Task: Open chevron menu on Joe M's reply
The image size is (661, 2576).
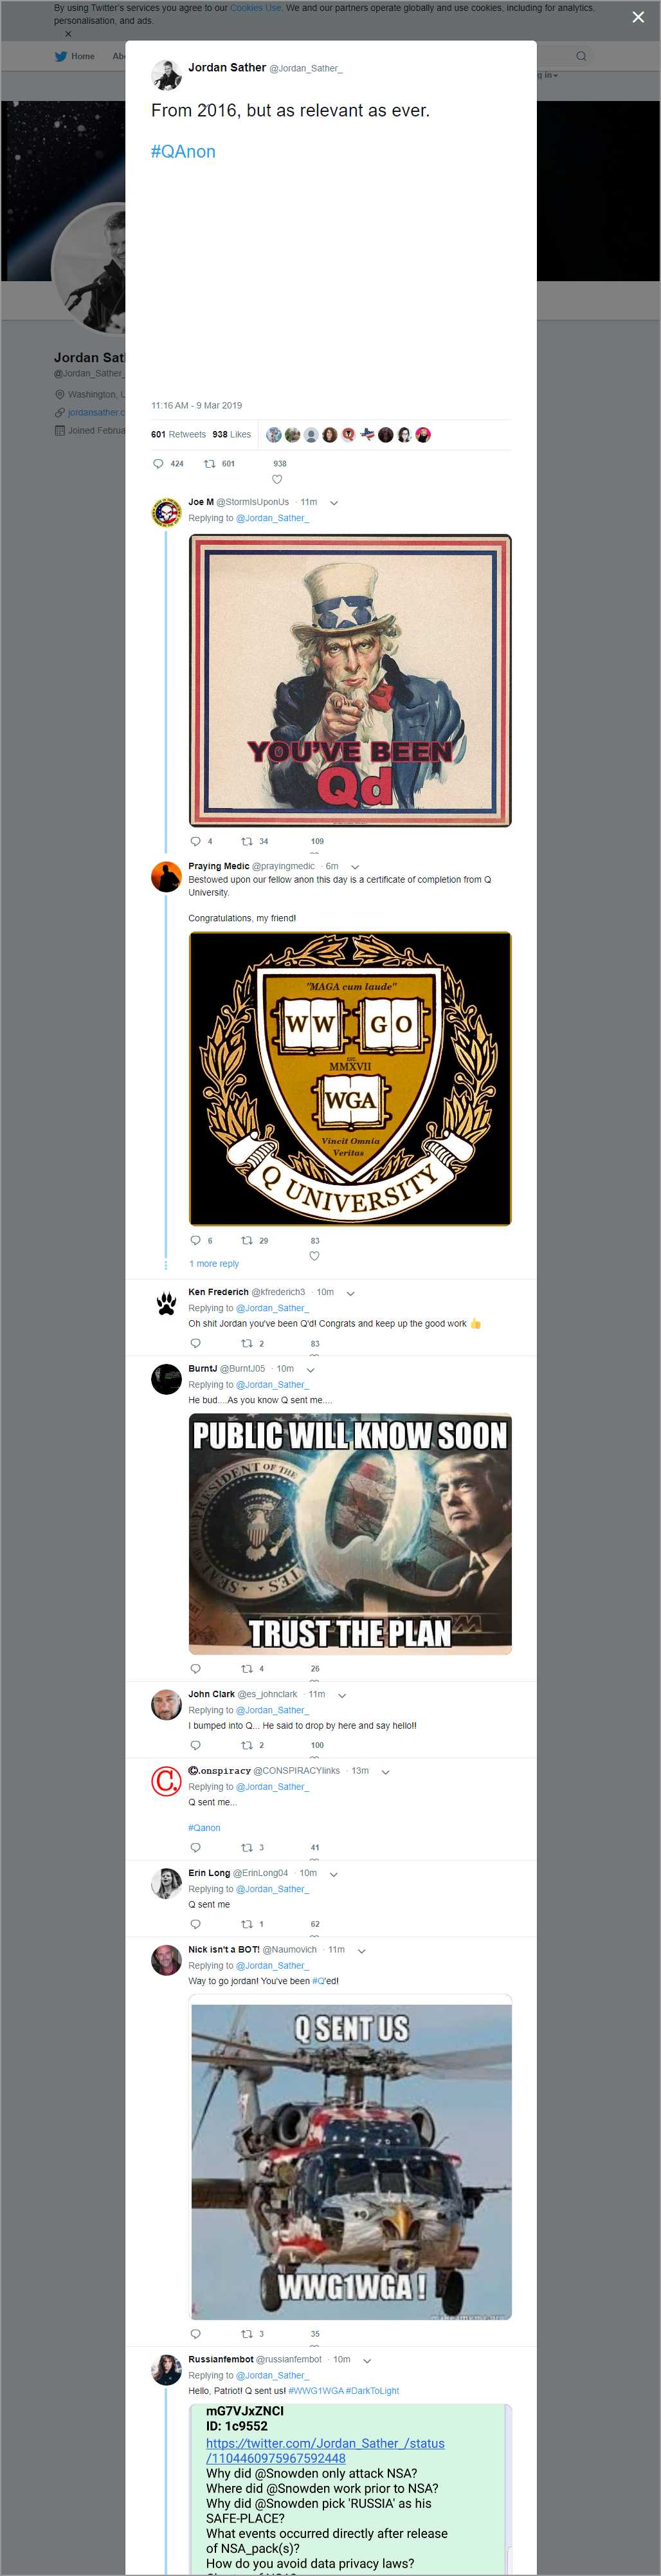Action: (x=334, y=503)
